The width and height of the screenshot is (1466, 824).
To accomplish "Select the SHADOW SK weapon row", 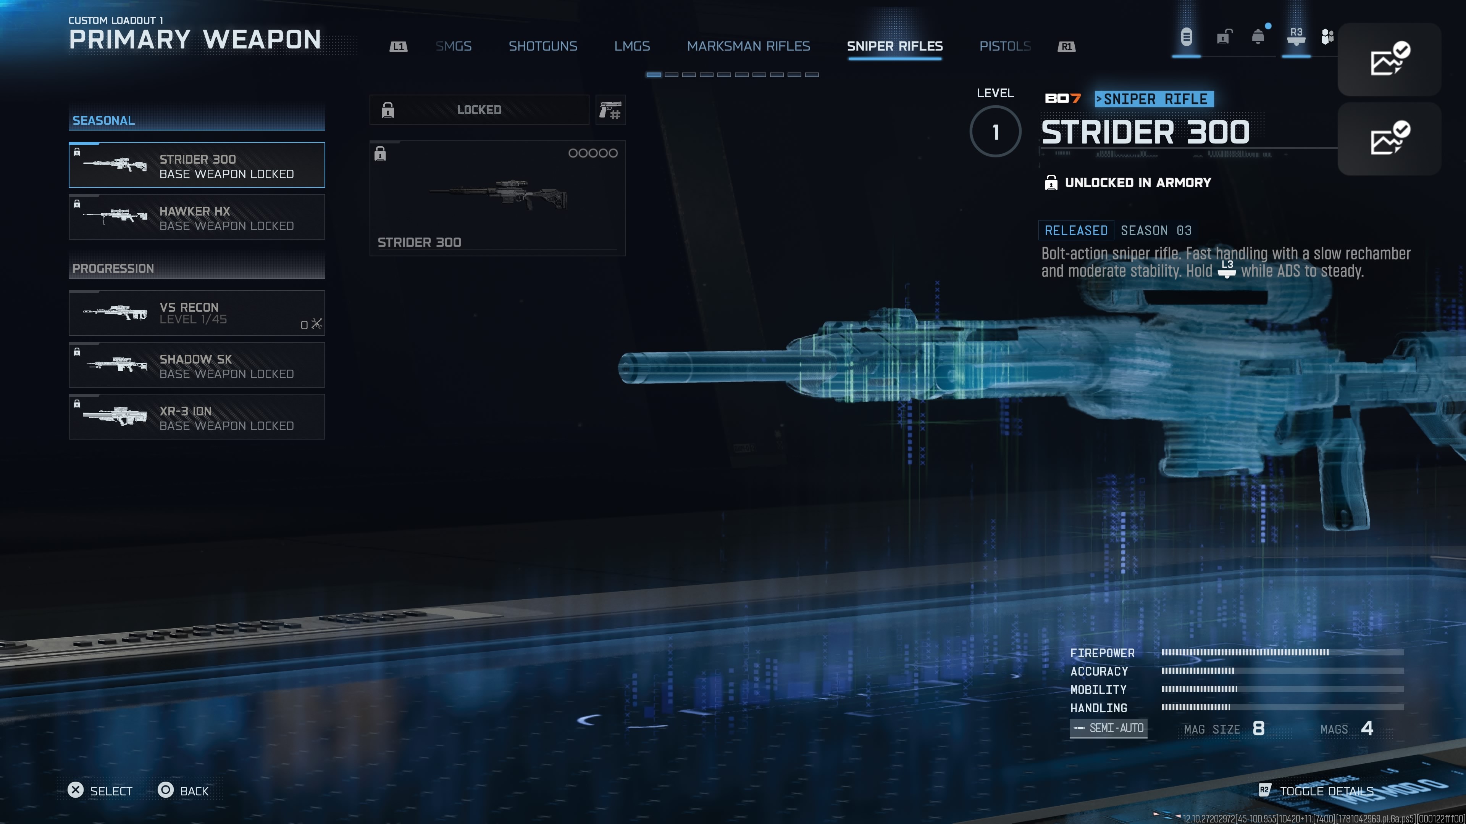I will click(x=197, y=365).
